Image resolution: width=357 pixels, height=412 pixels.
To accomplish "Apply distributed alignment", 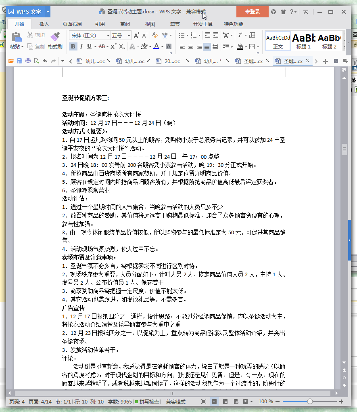I will point(215,47).
